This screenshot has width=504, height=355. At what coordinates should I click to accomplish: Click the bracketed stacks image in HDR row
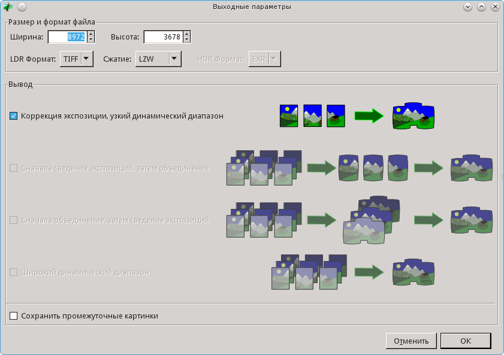[x=309, y=272]
